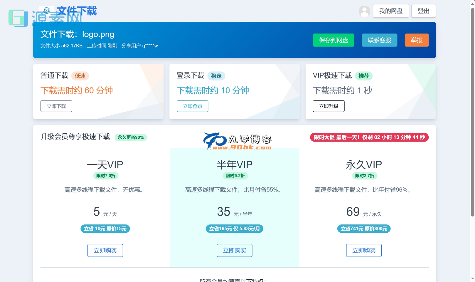Purchase the 永久VIP plan
475x282 pixels.
[x=364, y=250]
